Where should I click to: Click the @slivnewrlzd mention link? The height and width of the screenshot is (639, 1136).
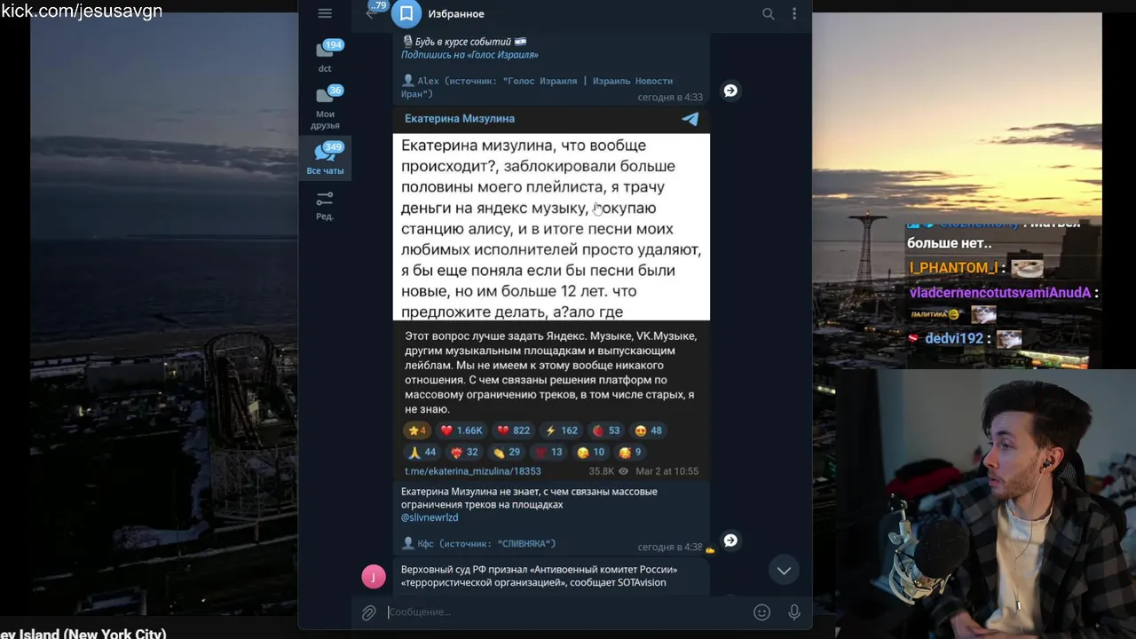click(x=430, y=517)
